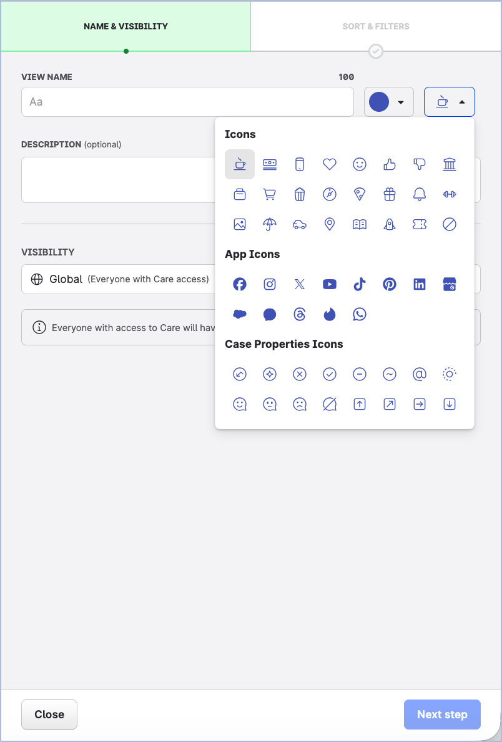This screenshot has height=742, width=502.
Task: Open the NAME & VISIBILITY tab
Action: tap(125, 26)
